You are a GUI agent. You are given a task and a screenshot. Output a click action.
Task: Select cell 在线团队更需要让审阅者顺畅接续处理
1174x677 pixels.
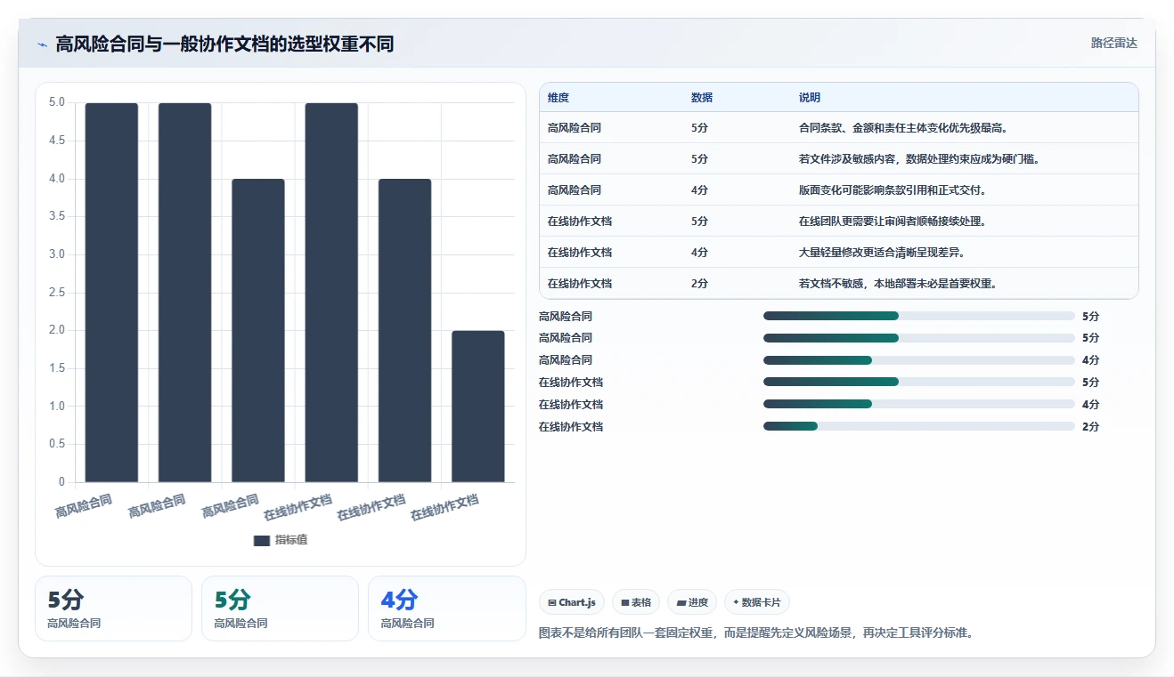893,222
